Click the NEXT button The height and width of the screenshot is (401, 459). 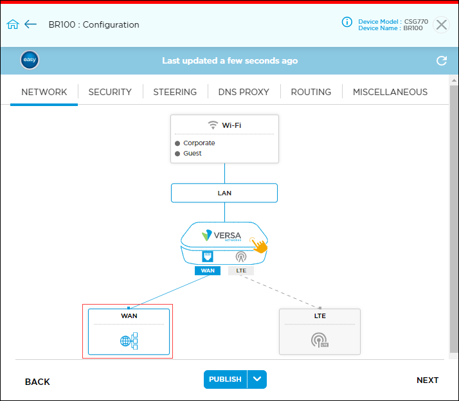(x=428, y=380)
